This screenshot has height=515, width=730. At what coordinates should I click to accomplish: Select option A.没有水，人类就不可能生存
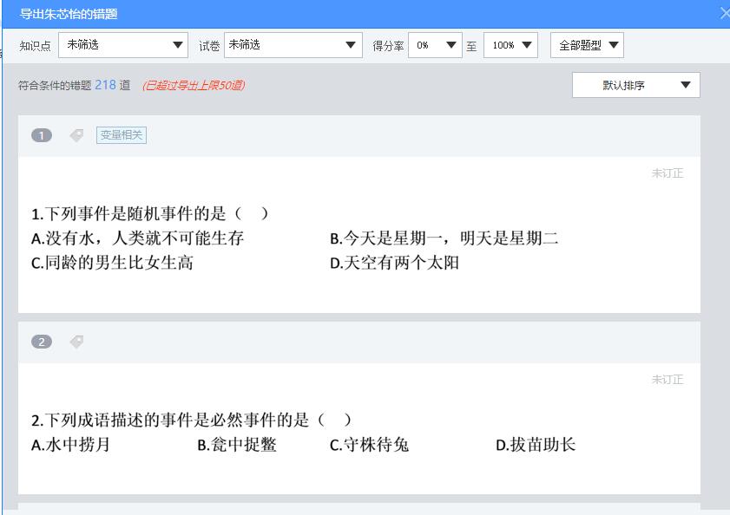click(137, 238)
